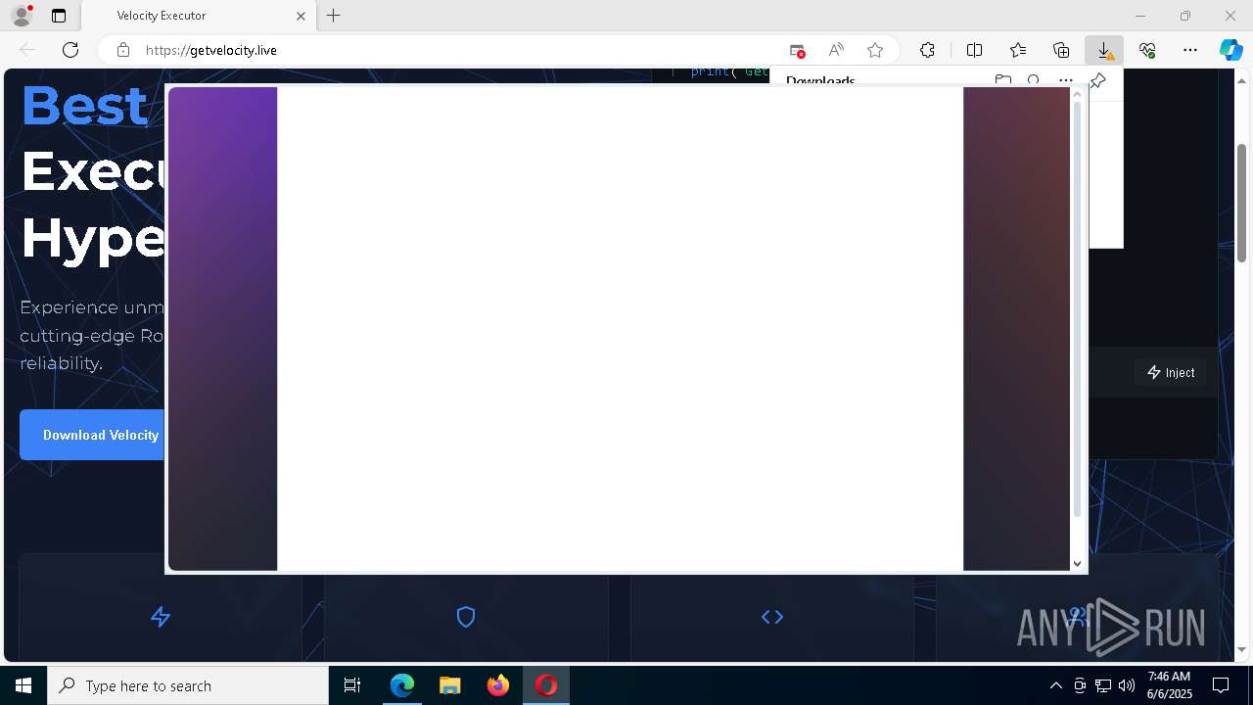Open Collections icon
The image size is (1253, 705).
[1061, 50]
